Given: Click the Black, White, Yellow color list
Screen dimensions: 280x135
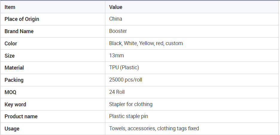Looking at the screenshot, I should click(x=146, y=43).
